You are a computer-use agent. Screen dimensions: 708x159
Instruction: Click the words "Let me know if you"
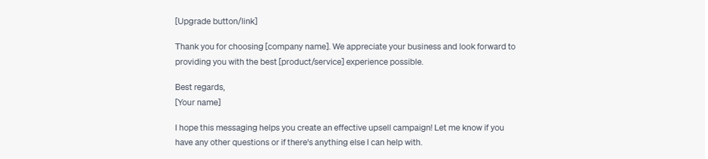click(469, 127)
